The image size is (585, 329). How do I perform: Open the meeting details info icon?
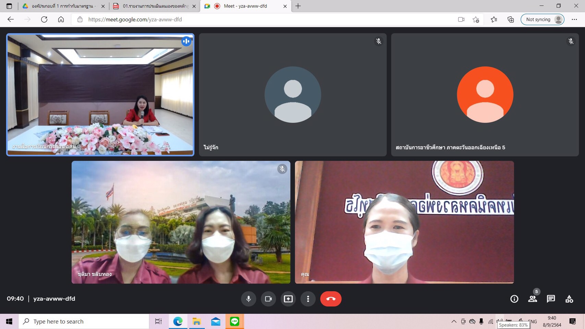tap(514, 299)
